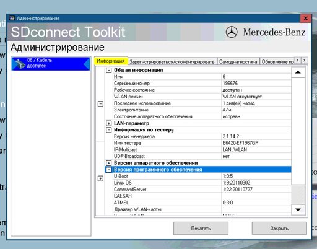Expand Версия аппаратного обеспечения section

(x=108, y=163)
